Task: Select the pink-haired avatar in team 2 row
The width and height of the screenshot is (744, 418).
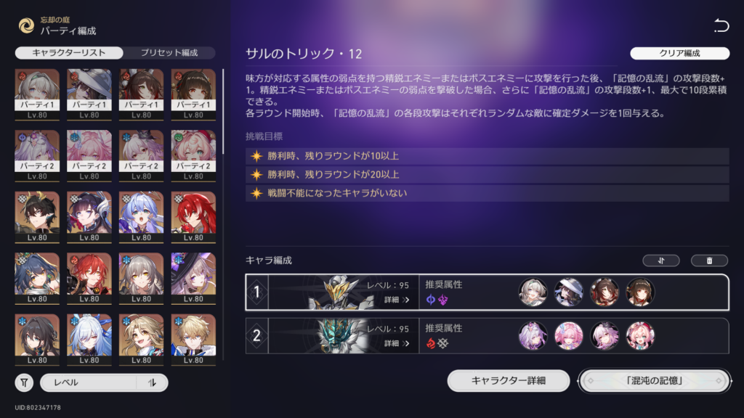Action: pos(568,335)
